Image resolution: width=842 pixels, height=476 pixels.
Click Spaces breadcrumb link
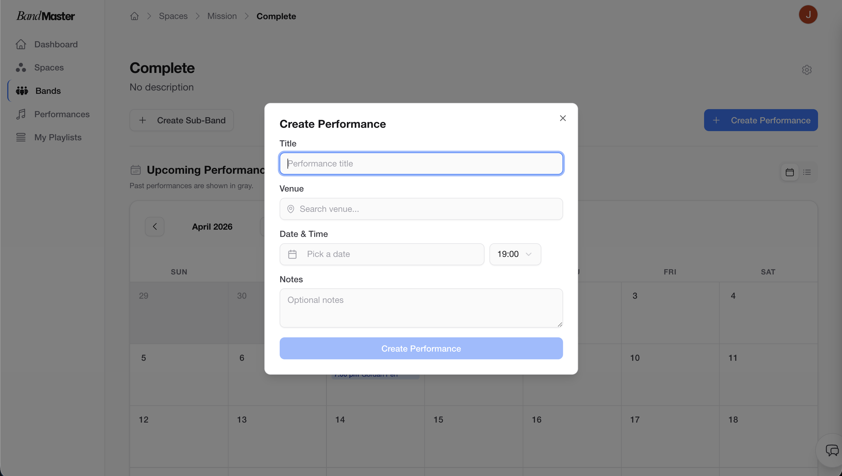173,16
